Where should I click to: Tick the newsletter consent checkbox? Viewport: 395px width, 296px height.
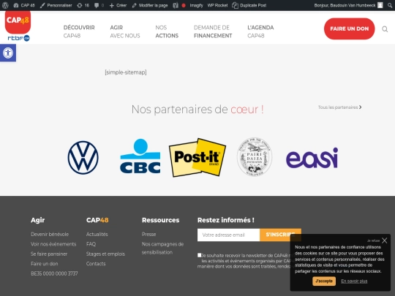199,255
